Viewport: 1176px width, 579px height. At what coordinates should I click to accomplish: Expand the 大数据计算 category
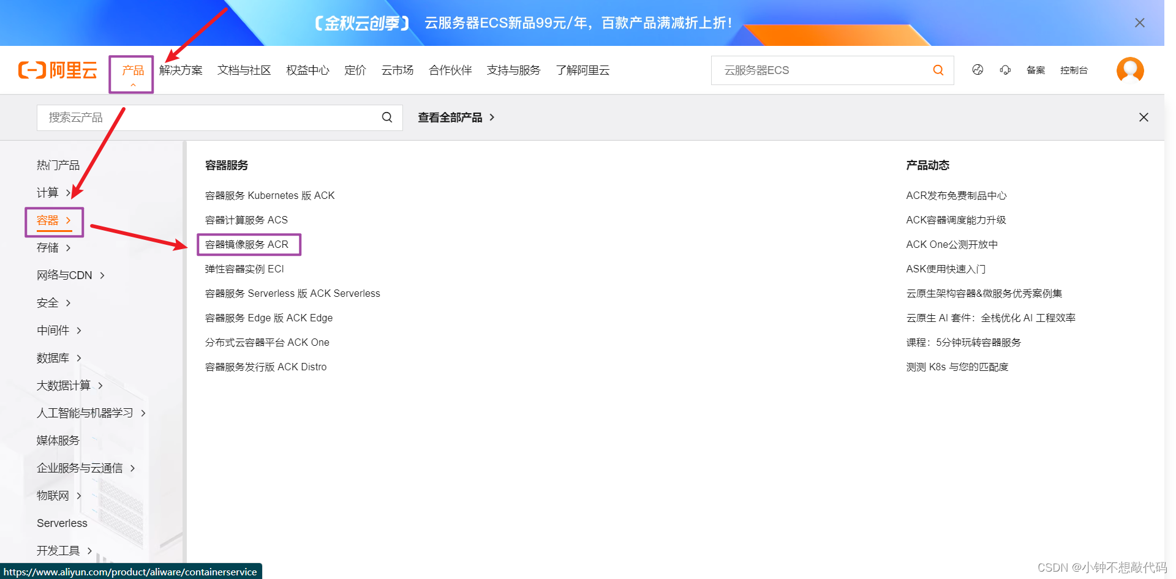70,386
